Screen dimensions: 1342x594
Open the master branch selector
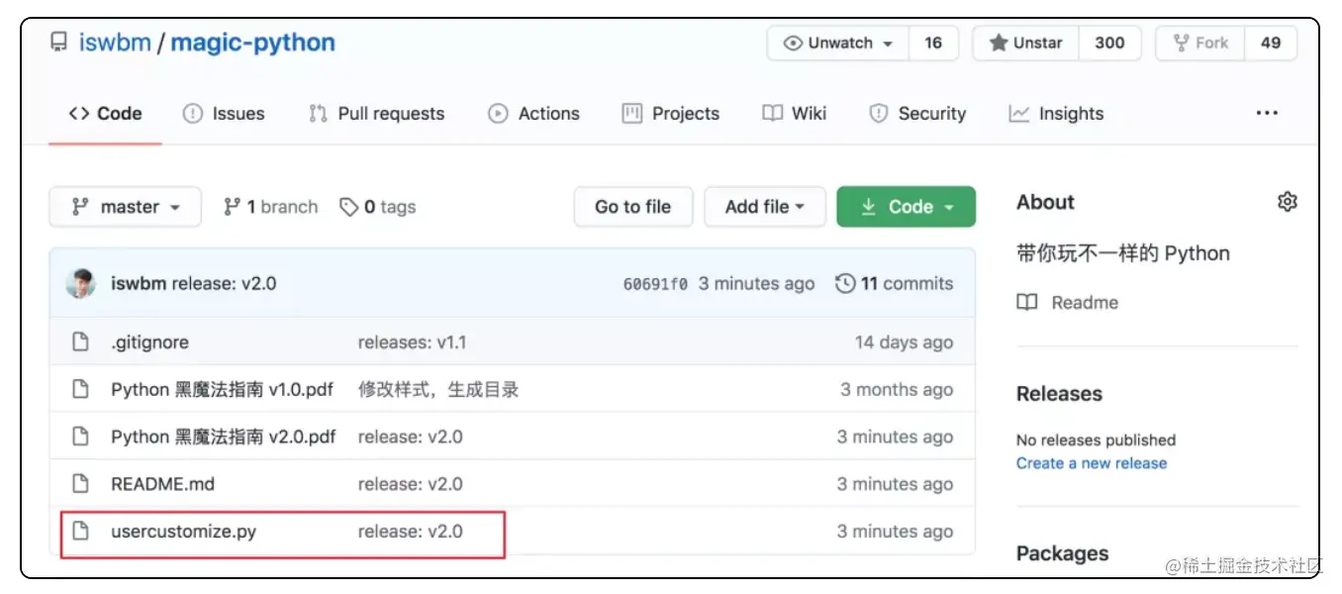pos(125,207)
